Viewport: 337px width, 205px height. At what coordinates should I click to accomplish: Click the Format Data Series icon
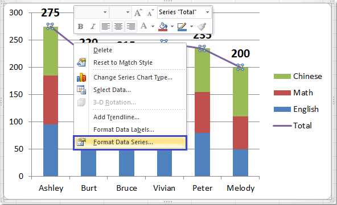pyautogui.click(x=81, y=142)
